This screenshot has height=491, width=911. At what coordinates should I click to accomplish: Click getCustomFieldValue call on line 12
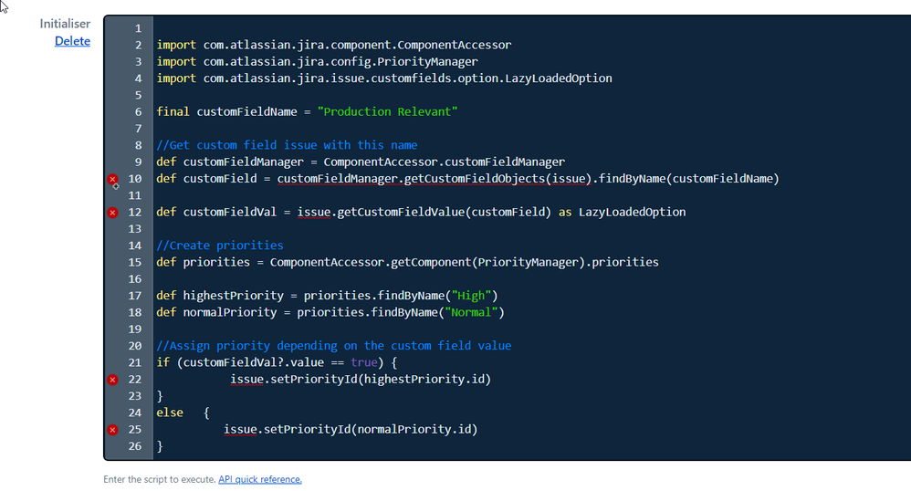[444, 212]
